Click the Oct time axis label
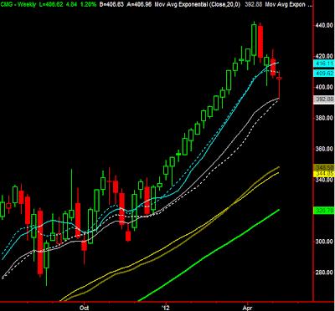Screen dimensions: 335x311 tap(84, 308)
